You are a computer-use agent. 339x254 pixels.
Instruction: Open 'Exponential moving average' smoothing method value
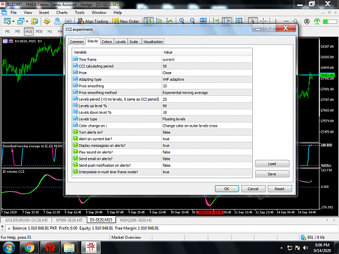(x=207, y=93)
